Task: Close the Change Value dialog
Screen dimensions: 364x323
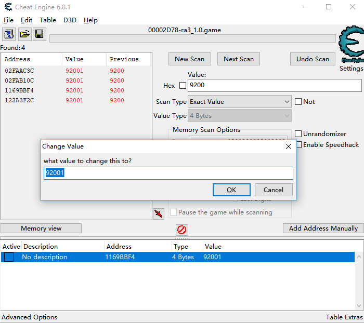Action: point(288,146)
